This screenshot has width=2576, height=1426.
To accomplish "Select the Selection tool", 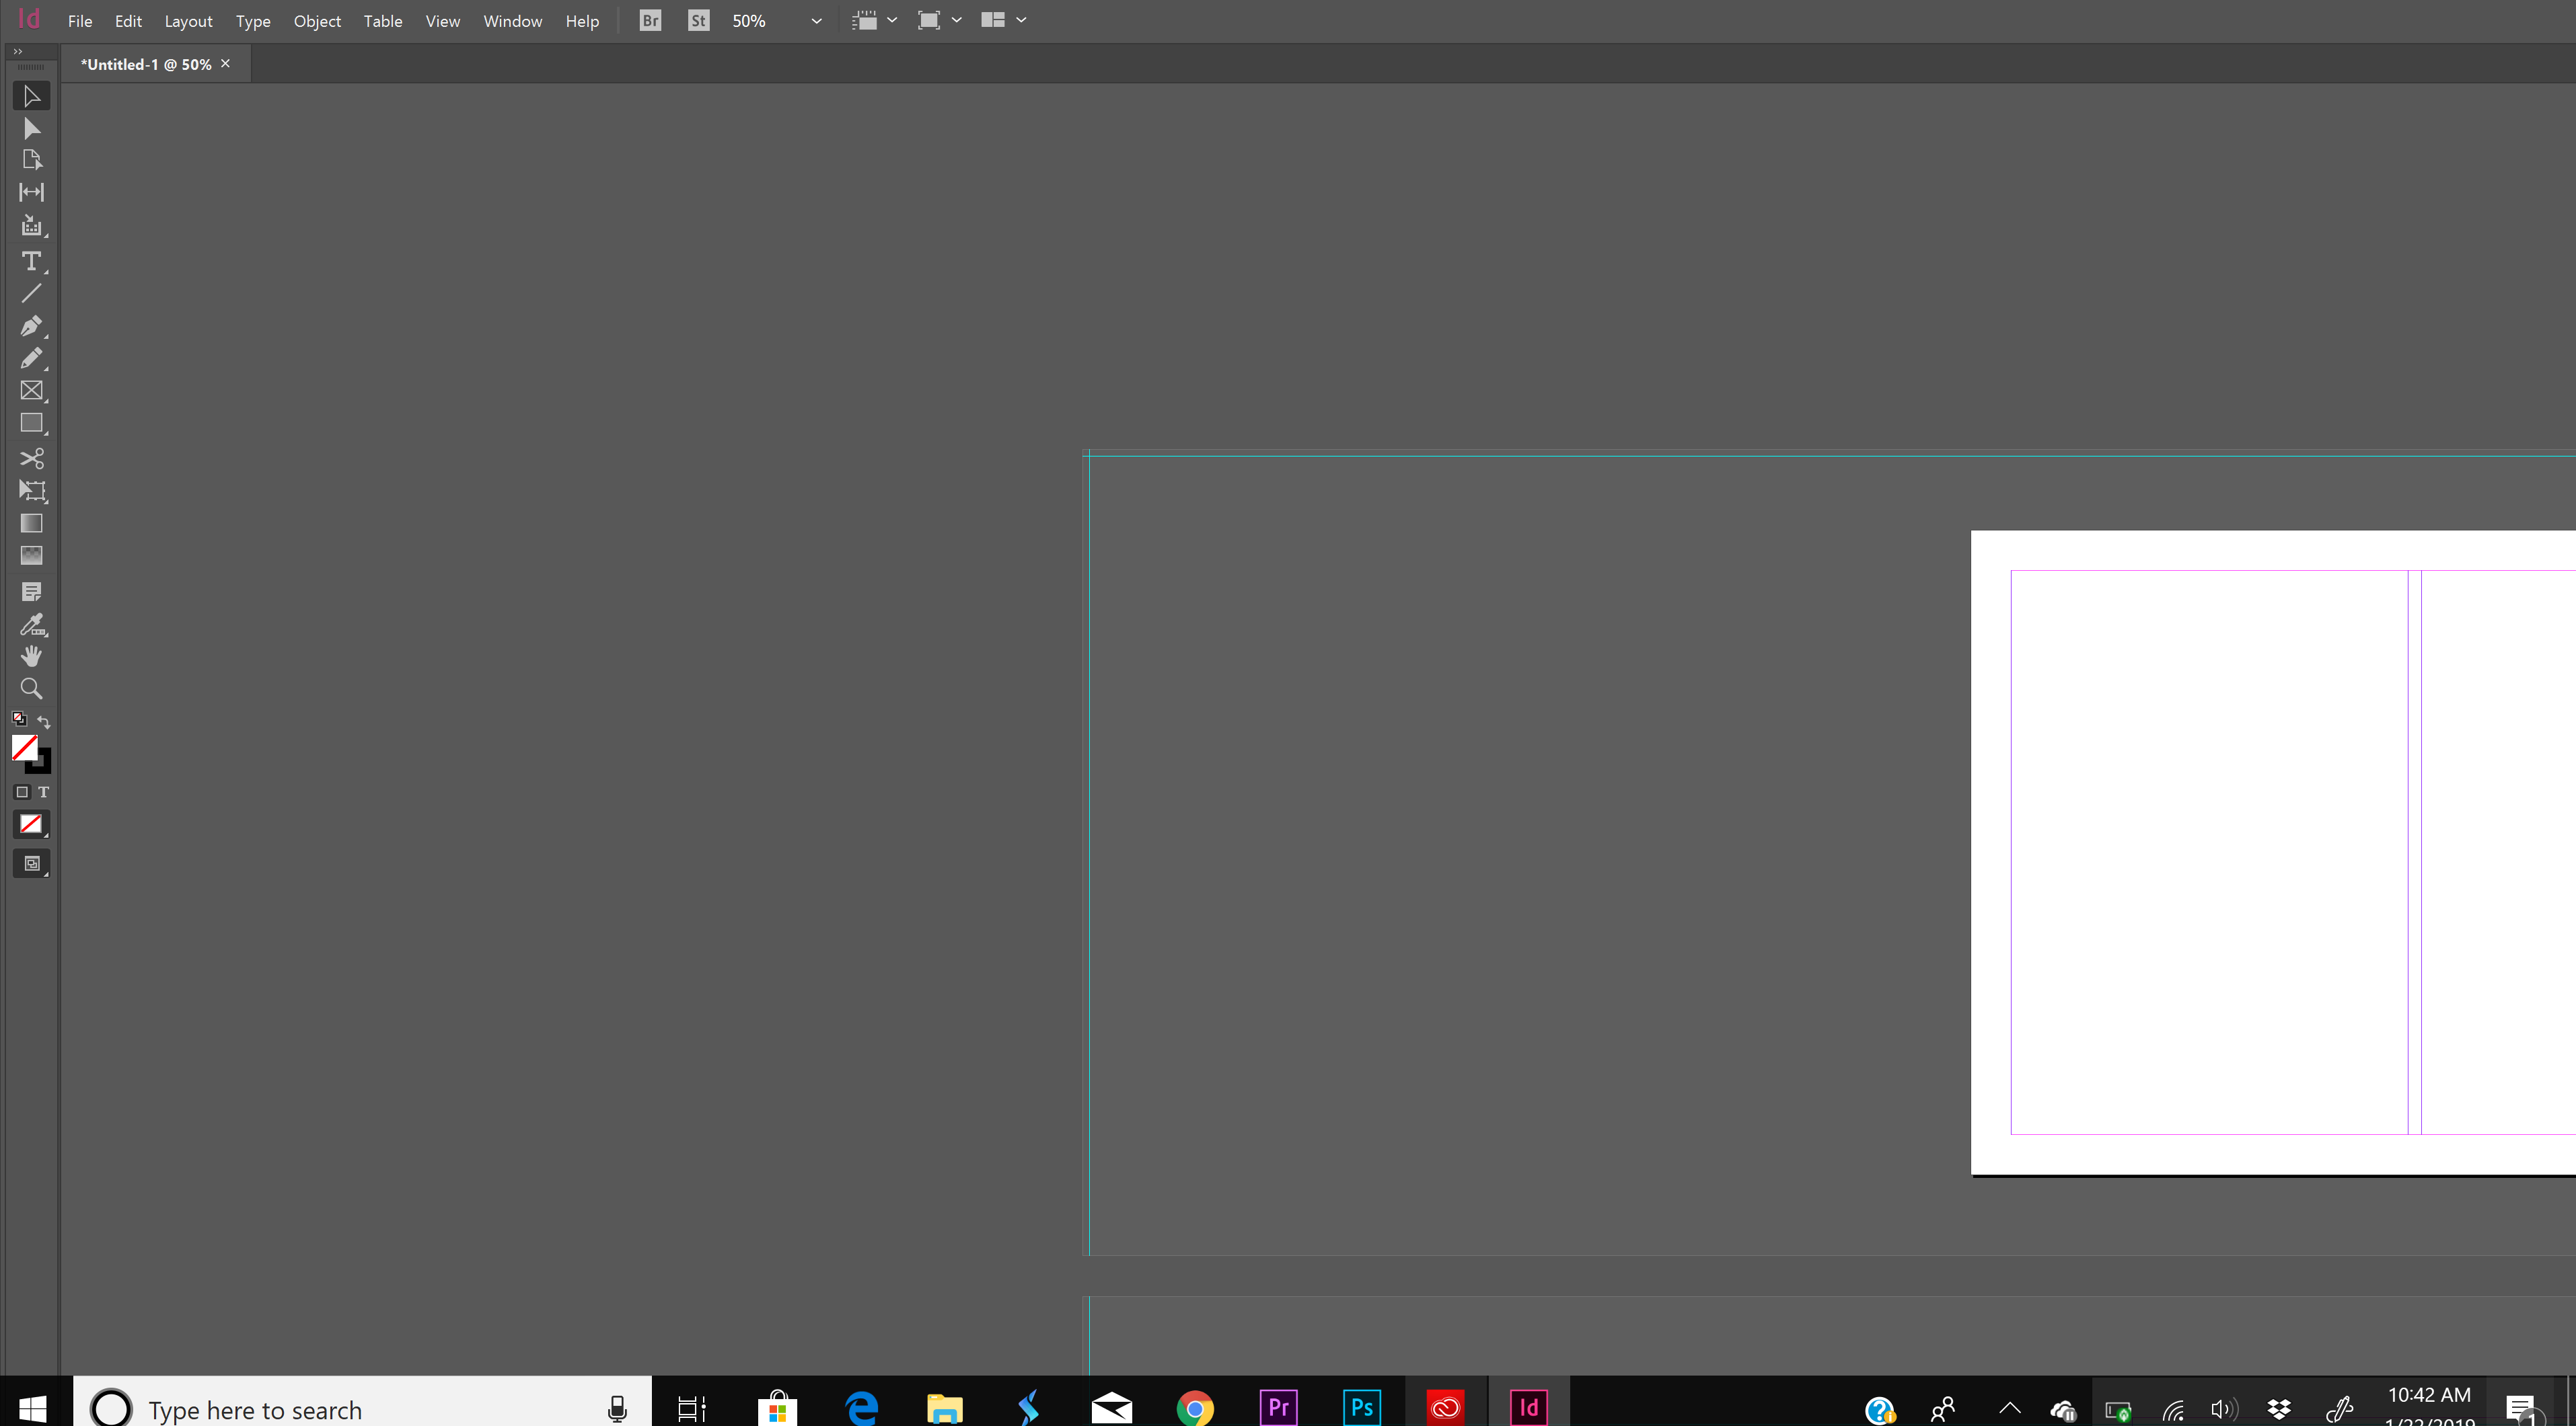I will (30, 96).
